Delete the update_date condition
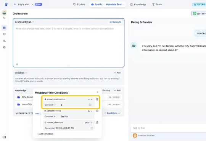Viewport: 206px width, 141px height. coord(97,122)
